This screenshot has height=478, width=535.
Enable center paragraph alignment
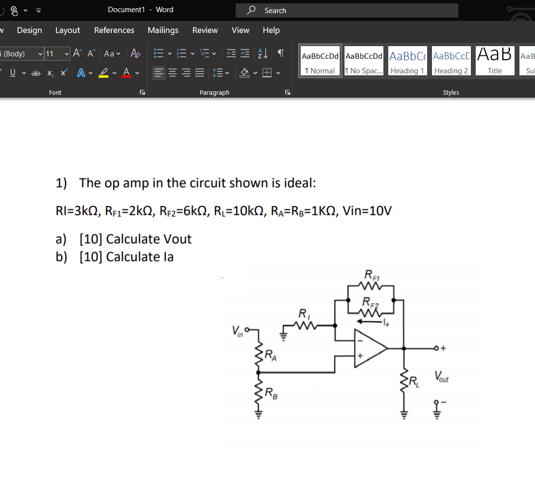click(x=172, y=72)
